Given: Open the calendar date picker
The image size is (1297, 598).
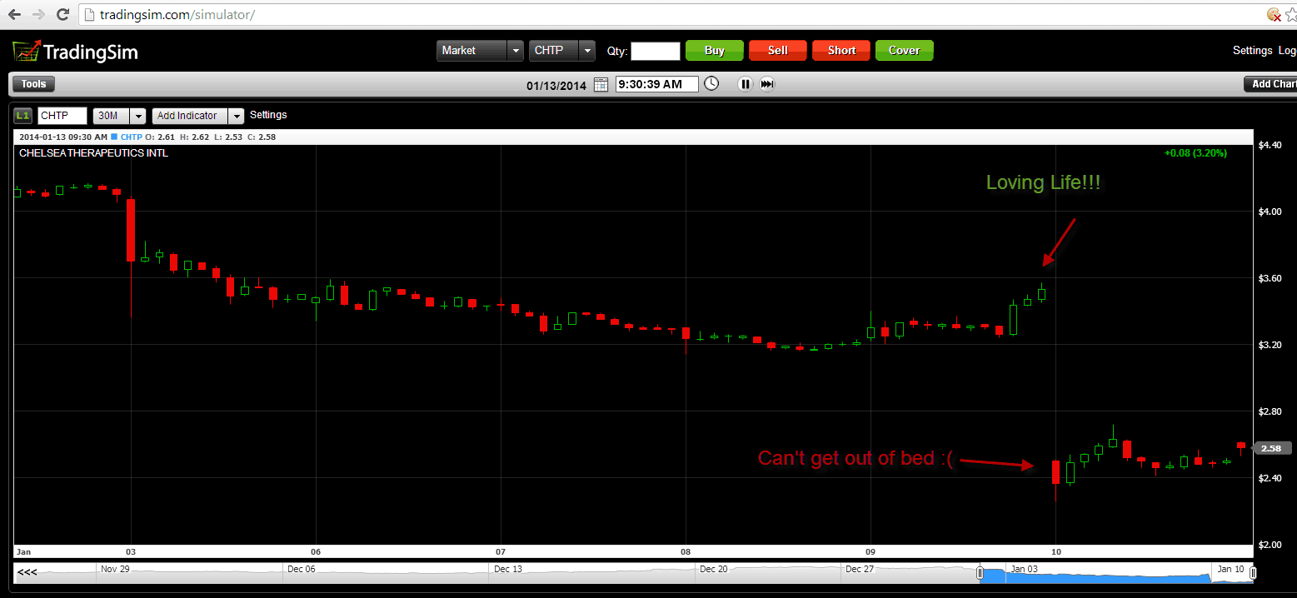Looking at the screenshot, I should pos(601,83).
